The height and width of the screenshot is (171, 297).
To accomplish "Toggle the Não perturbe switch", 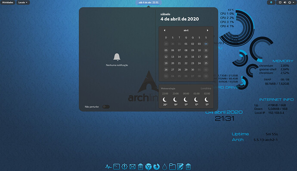I will click(x=106, y=107).
